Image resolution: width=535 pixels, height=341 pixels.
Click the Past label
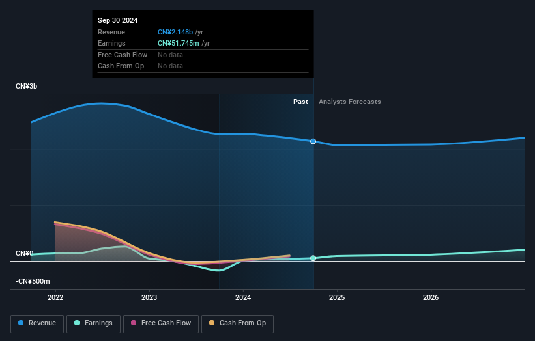coord(300,102)
